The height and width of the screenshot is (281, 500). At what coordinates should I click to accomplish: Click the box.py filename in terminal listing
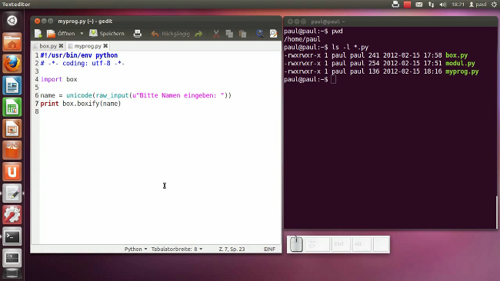457,55
